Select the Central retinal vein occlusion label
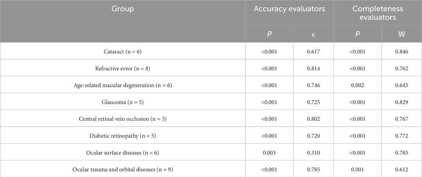Image resolution: width=422 pixels, height=177 pixels. click(123, 119)
